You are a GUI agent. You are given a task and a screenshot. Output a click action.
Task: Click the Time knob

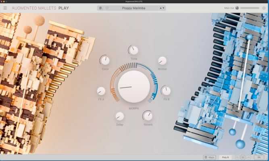coord(133,50)
